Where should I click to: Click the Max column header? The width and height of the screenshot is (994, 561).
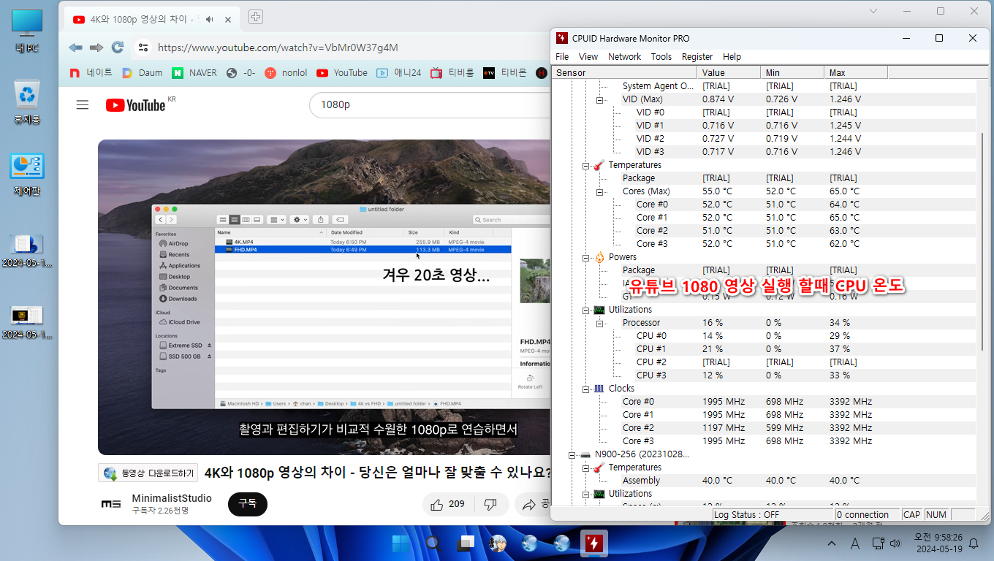856,72
